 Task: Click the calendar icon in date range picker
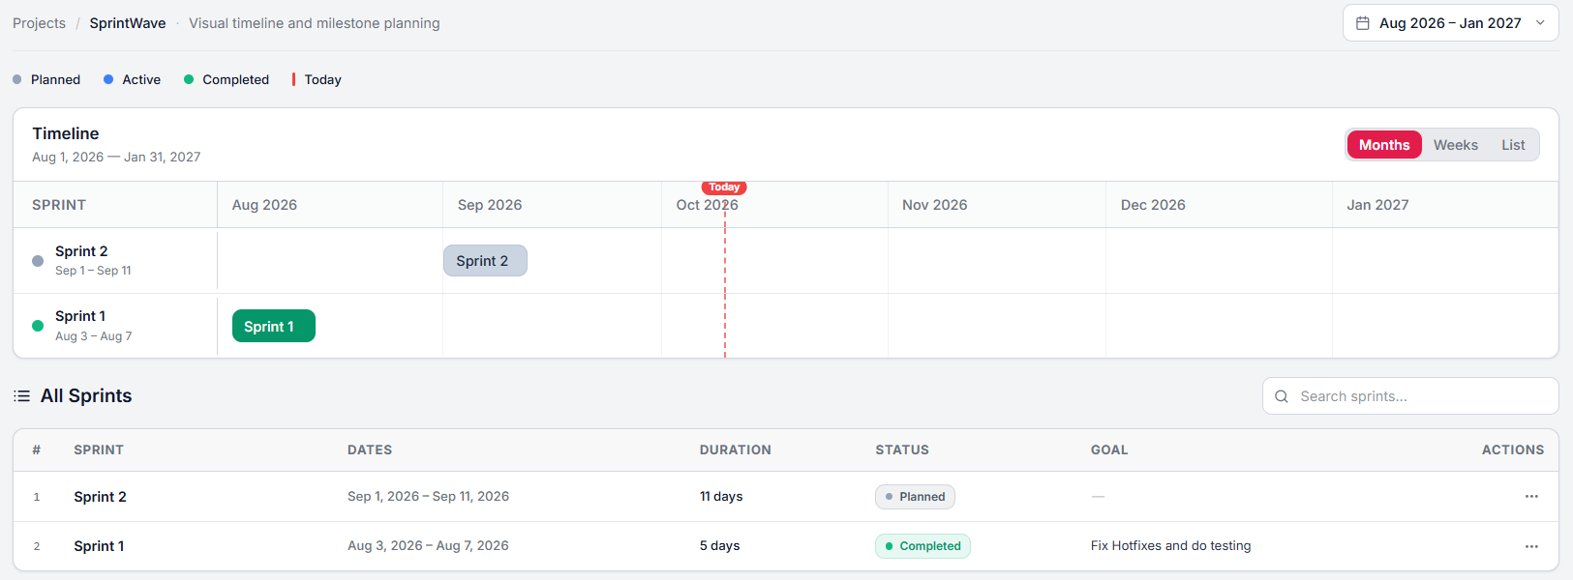(x=1362, y=23)
